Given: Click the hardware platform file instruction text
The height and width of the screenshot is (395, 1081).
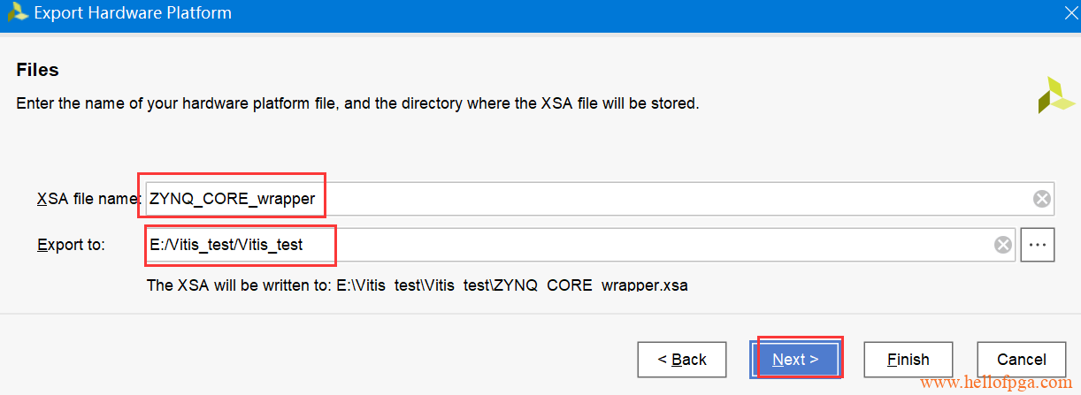Looking at the screenshot, I should [x=357, y=103].
